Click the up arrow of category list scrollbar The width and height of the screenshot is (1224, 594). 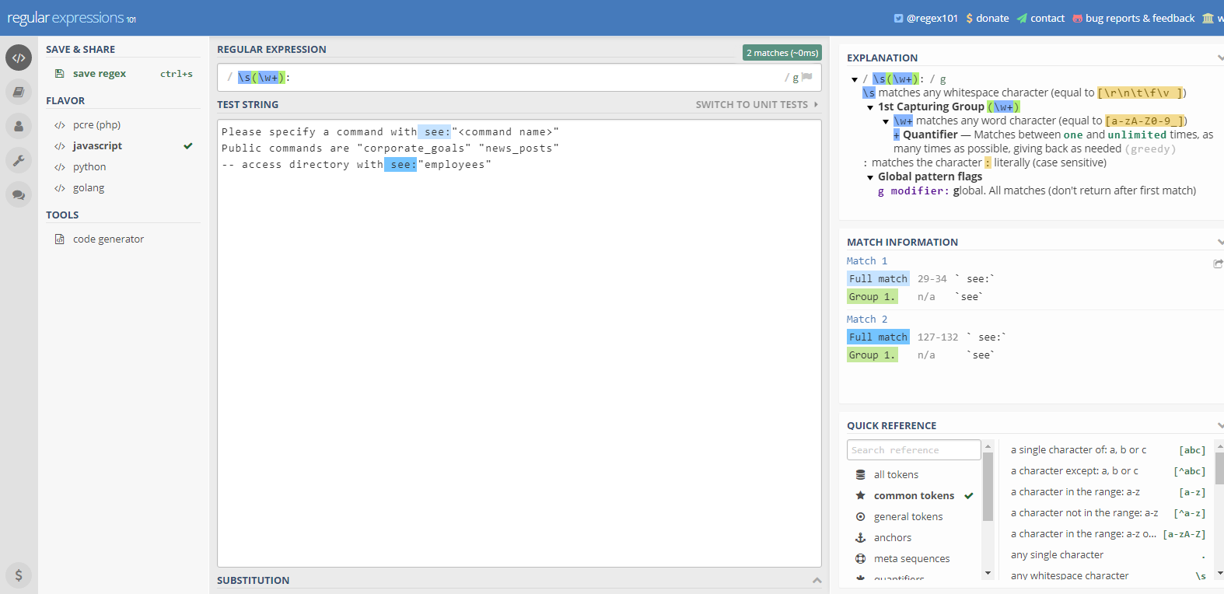pyautogui.click(x=988, y=446)
